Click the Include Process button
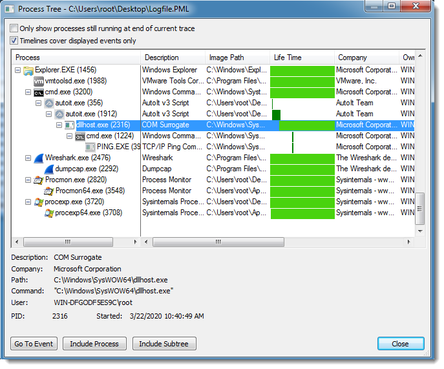444x369 pixels. (x=94, y=344)
